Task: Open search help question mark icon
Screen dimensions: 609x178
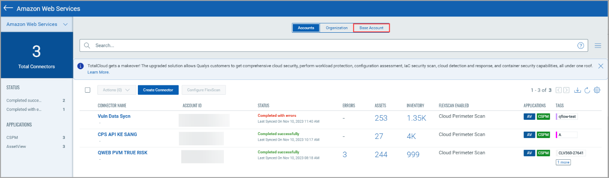Action: [x=580, y=45]
